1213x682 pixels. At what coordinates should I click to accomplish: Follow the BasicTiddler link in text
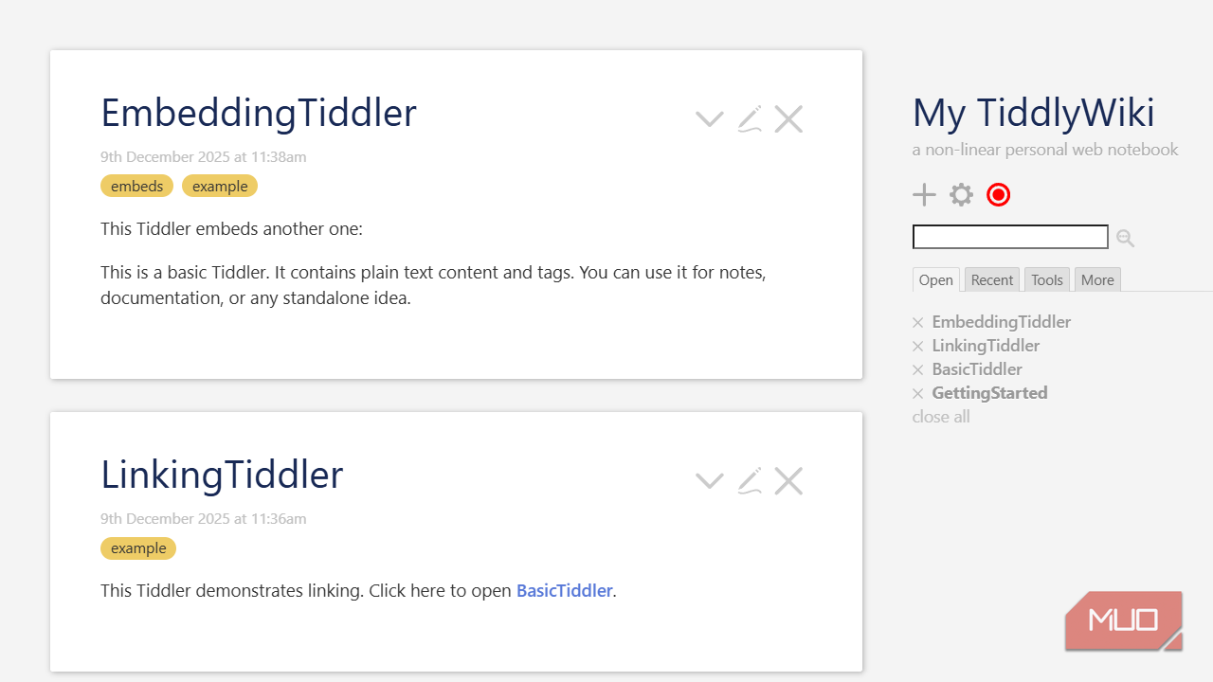click(565, 591)
